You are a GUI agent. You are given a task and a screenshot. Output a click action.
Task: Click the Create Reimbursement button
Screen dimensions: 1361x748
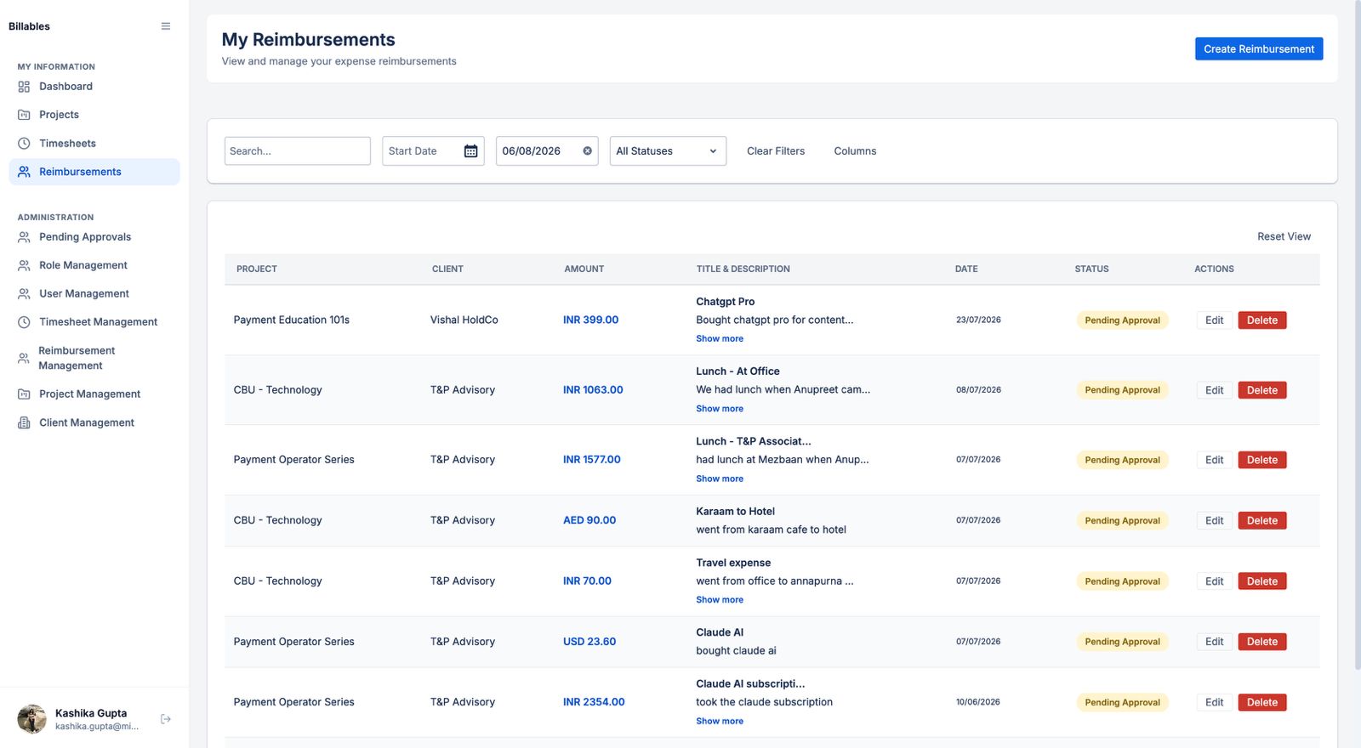tap(1259, 49)
